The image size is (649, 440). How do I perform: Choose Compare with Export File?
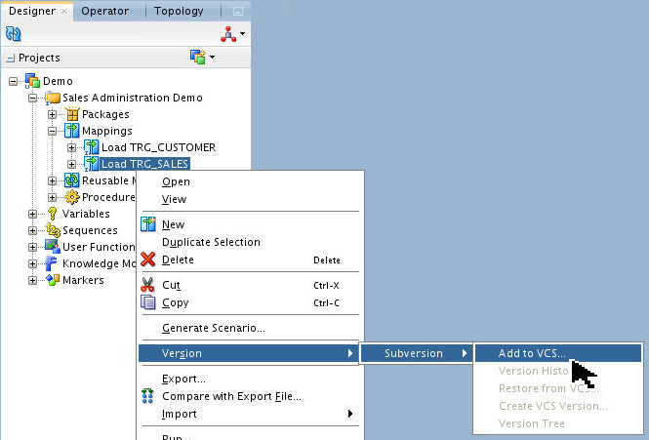pyautogui.click(x=251, y=396)
